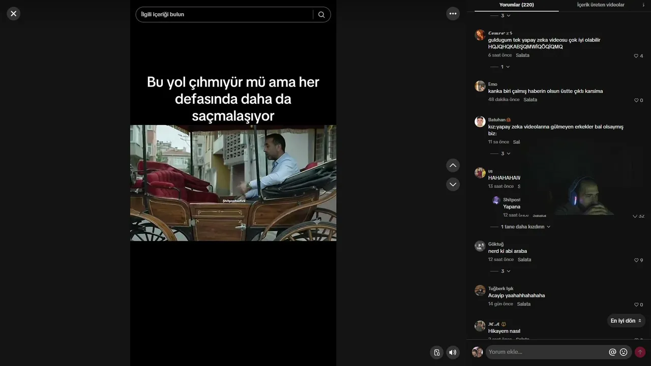Click the '6 saat önce' timestamp
Viewport: 651px width, 366px height.
pyautogui.click(x=500, y=55)
